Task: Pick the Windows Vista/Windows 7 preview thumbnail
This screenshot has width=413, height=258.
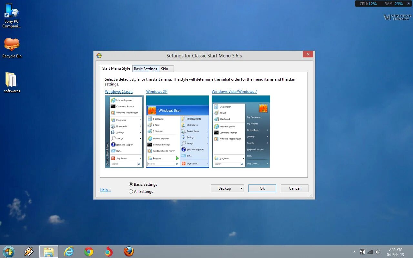Action: (241, 132)
